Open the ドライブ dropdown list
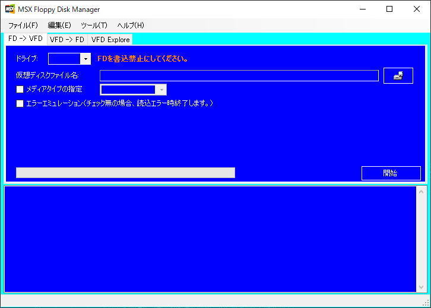The width and height of the screenshot is (431, 308). click(x=85, y=59)
